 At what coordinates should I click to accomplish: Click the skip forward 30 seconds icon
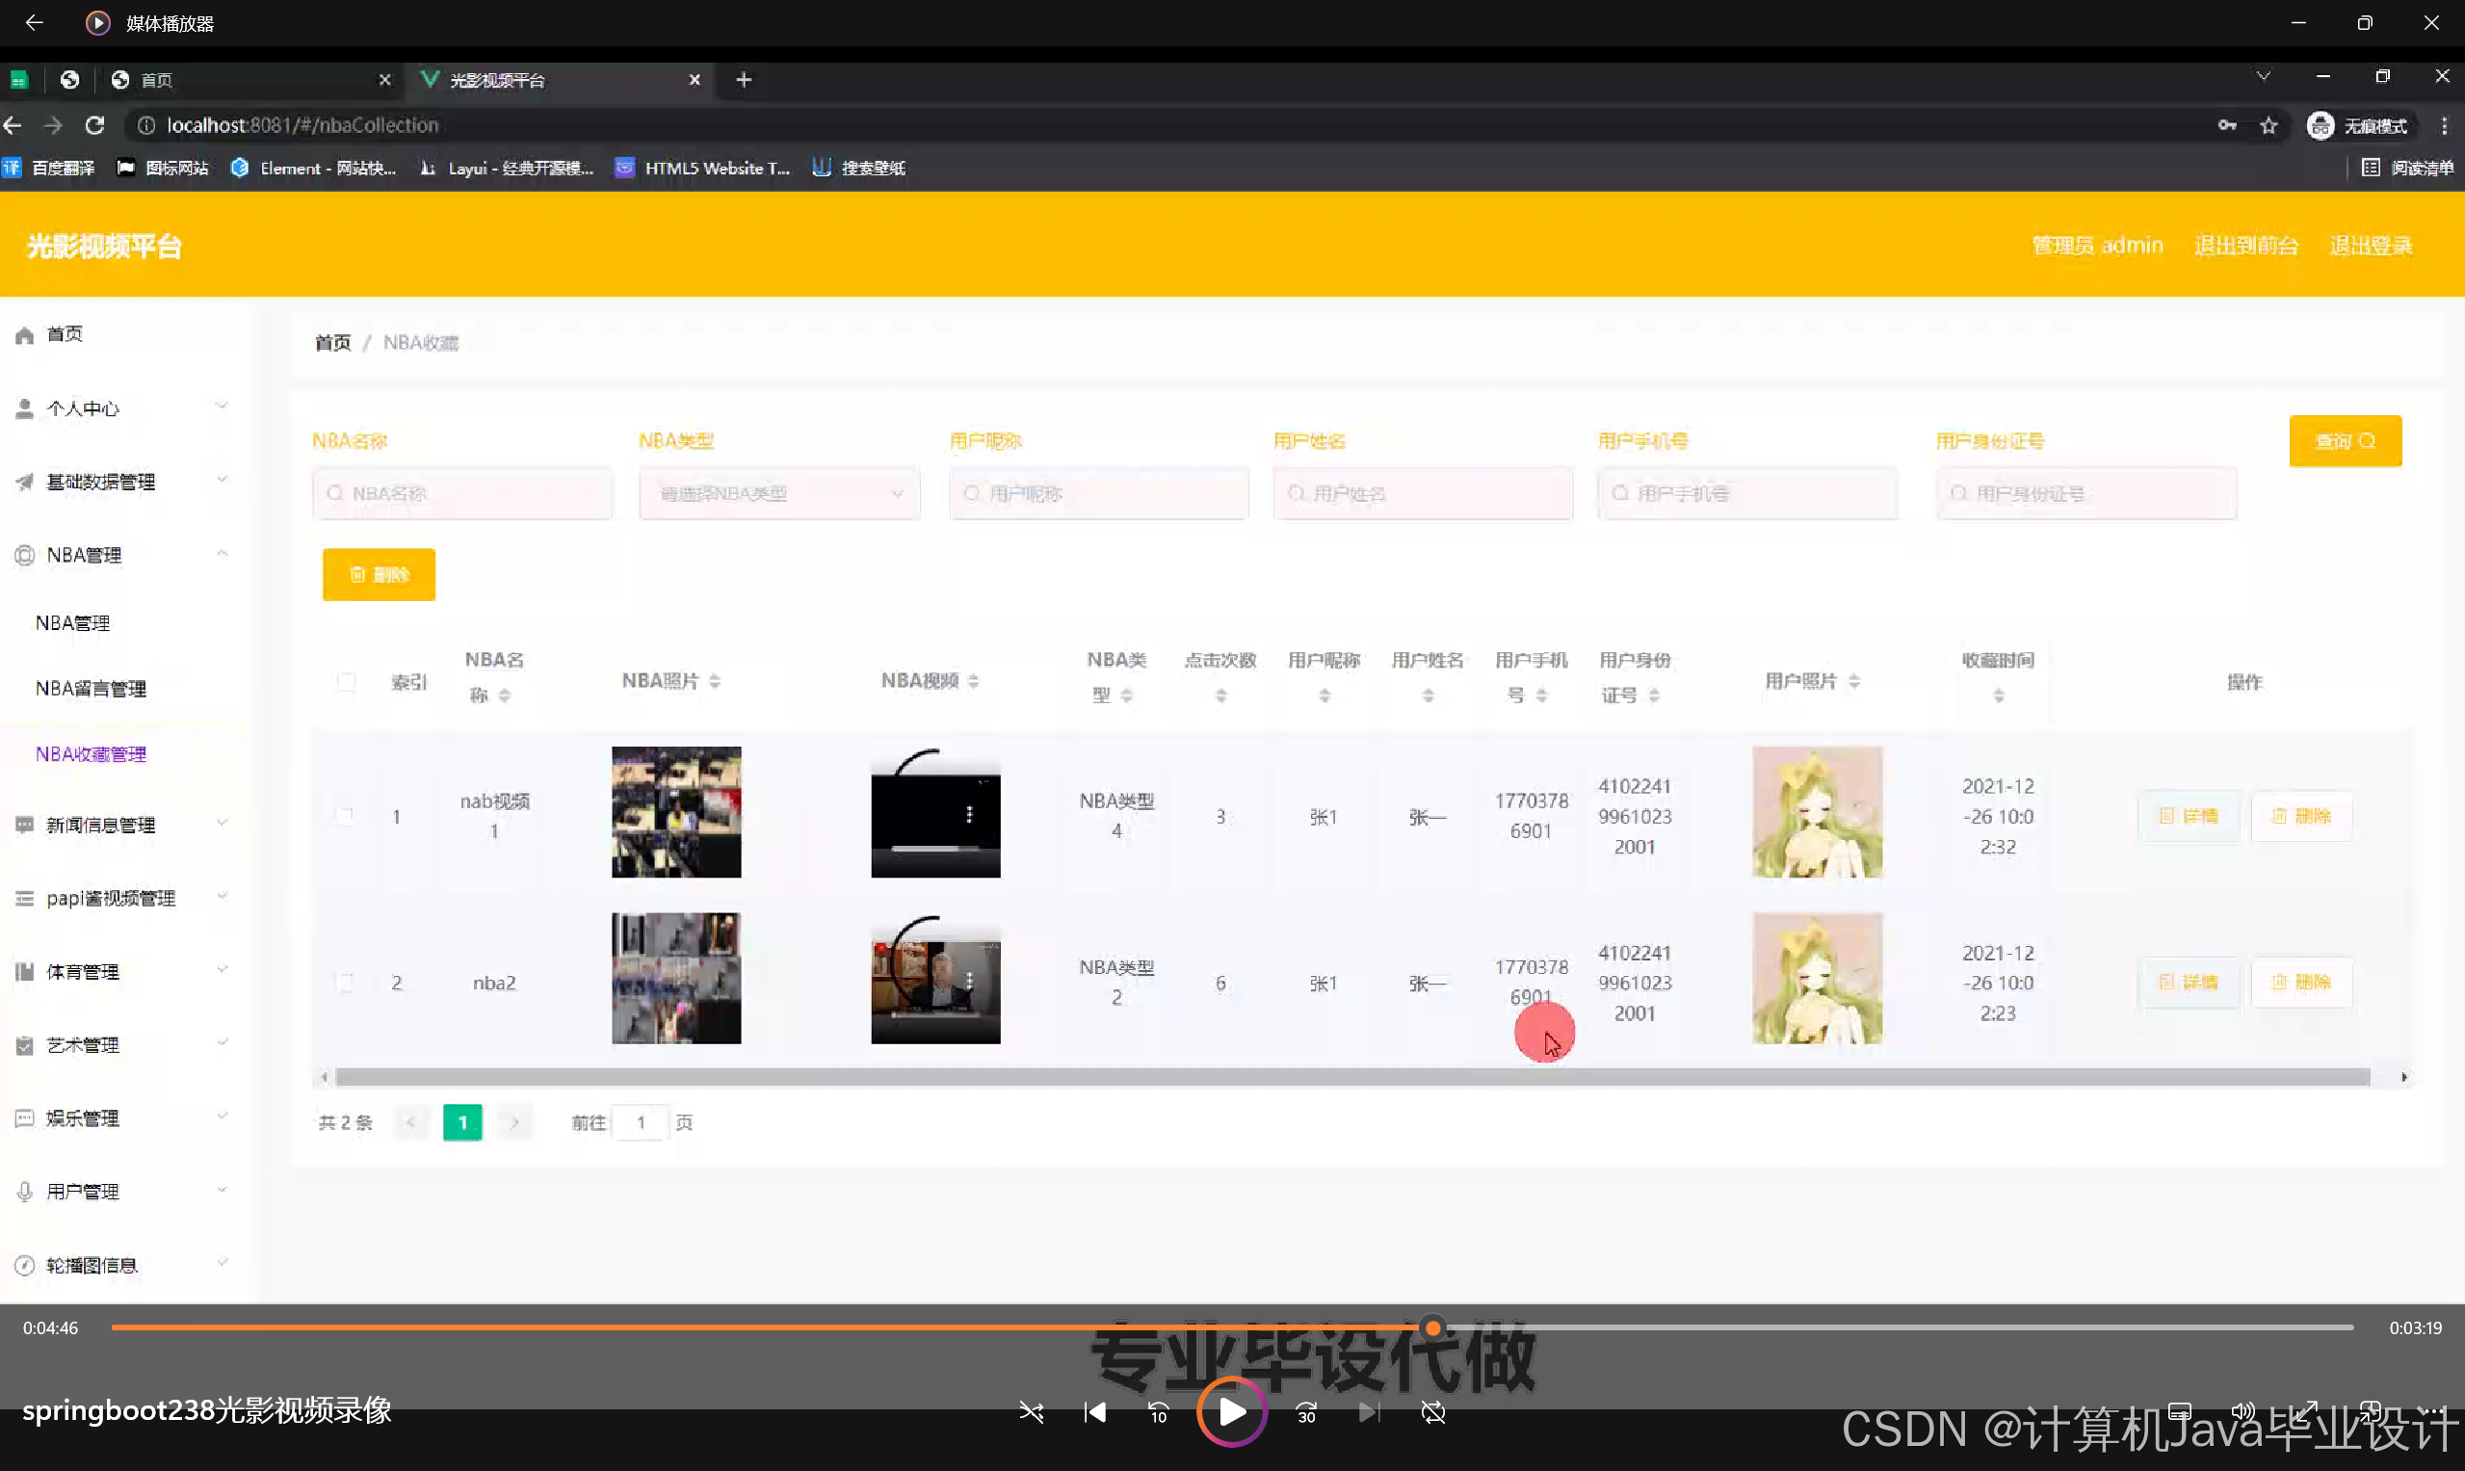click(x=1306, y=1412)
